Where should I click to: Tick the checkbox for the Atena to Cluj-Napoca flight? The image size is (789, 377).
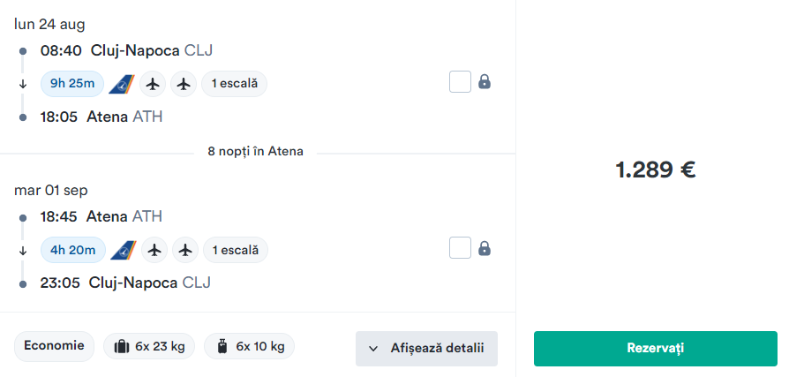point(460,247)
